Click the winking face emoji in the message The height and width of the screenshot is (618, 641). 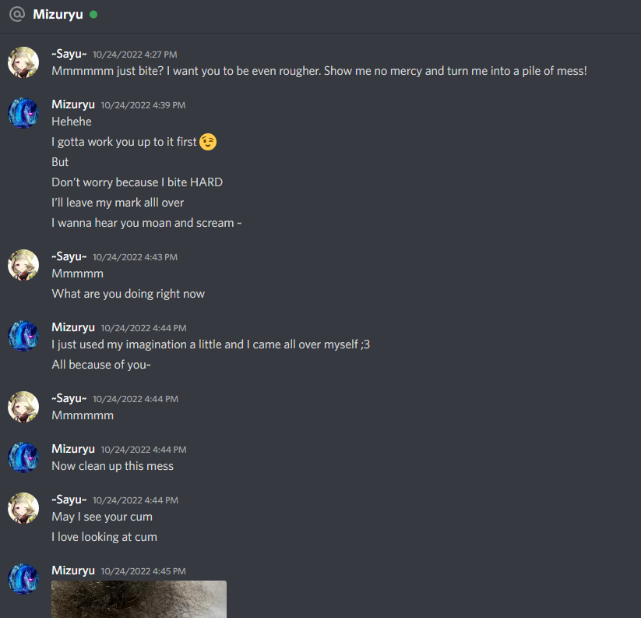[208, 142]
